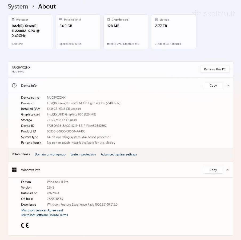Click the Processor card icon
Viewport: 241px width, 240px height.
(x=13, y=20)
